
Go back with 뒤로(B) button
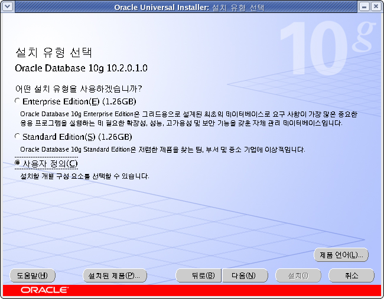(x=198, y=275)
